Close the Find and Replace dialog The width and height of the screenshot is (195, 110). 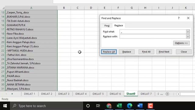[x=188, y=18]
